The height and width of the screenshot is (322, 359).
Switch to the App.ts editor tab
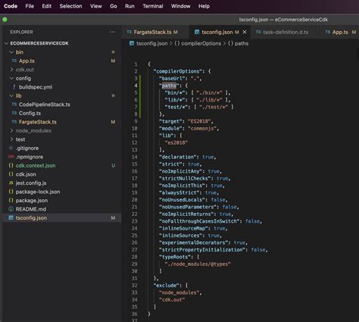tap(340, 32)
